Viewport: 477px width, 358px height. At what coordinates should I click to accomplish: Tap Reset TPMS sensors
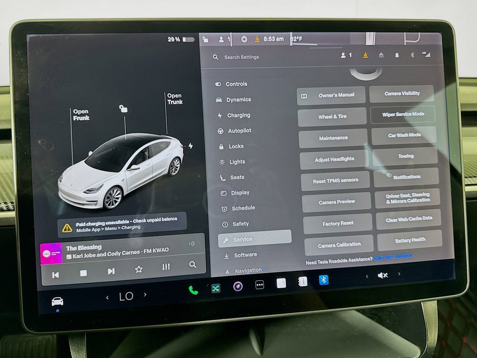click(335, 181)
